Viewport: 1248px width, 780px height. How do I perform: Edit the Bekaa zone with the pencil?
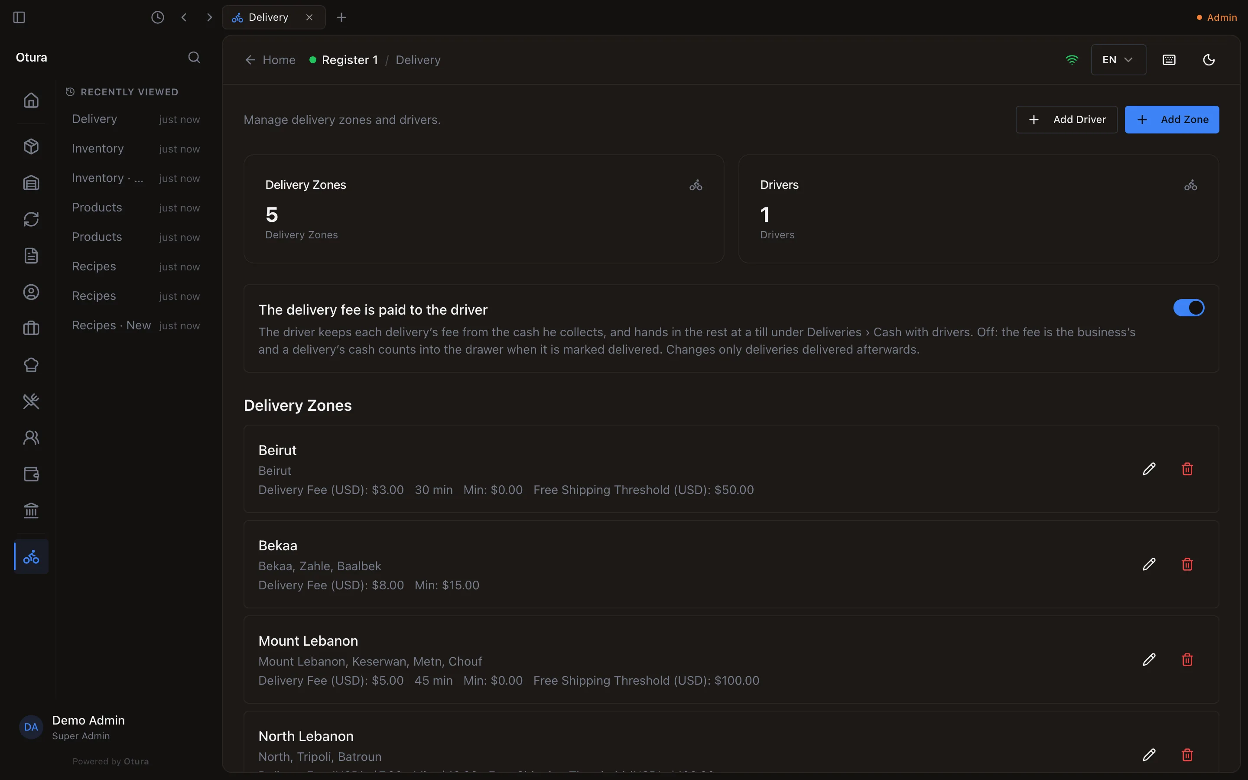[1149, 564]
